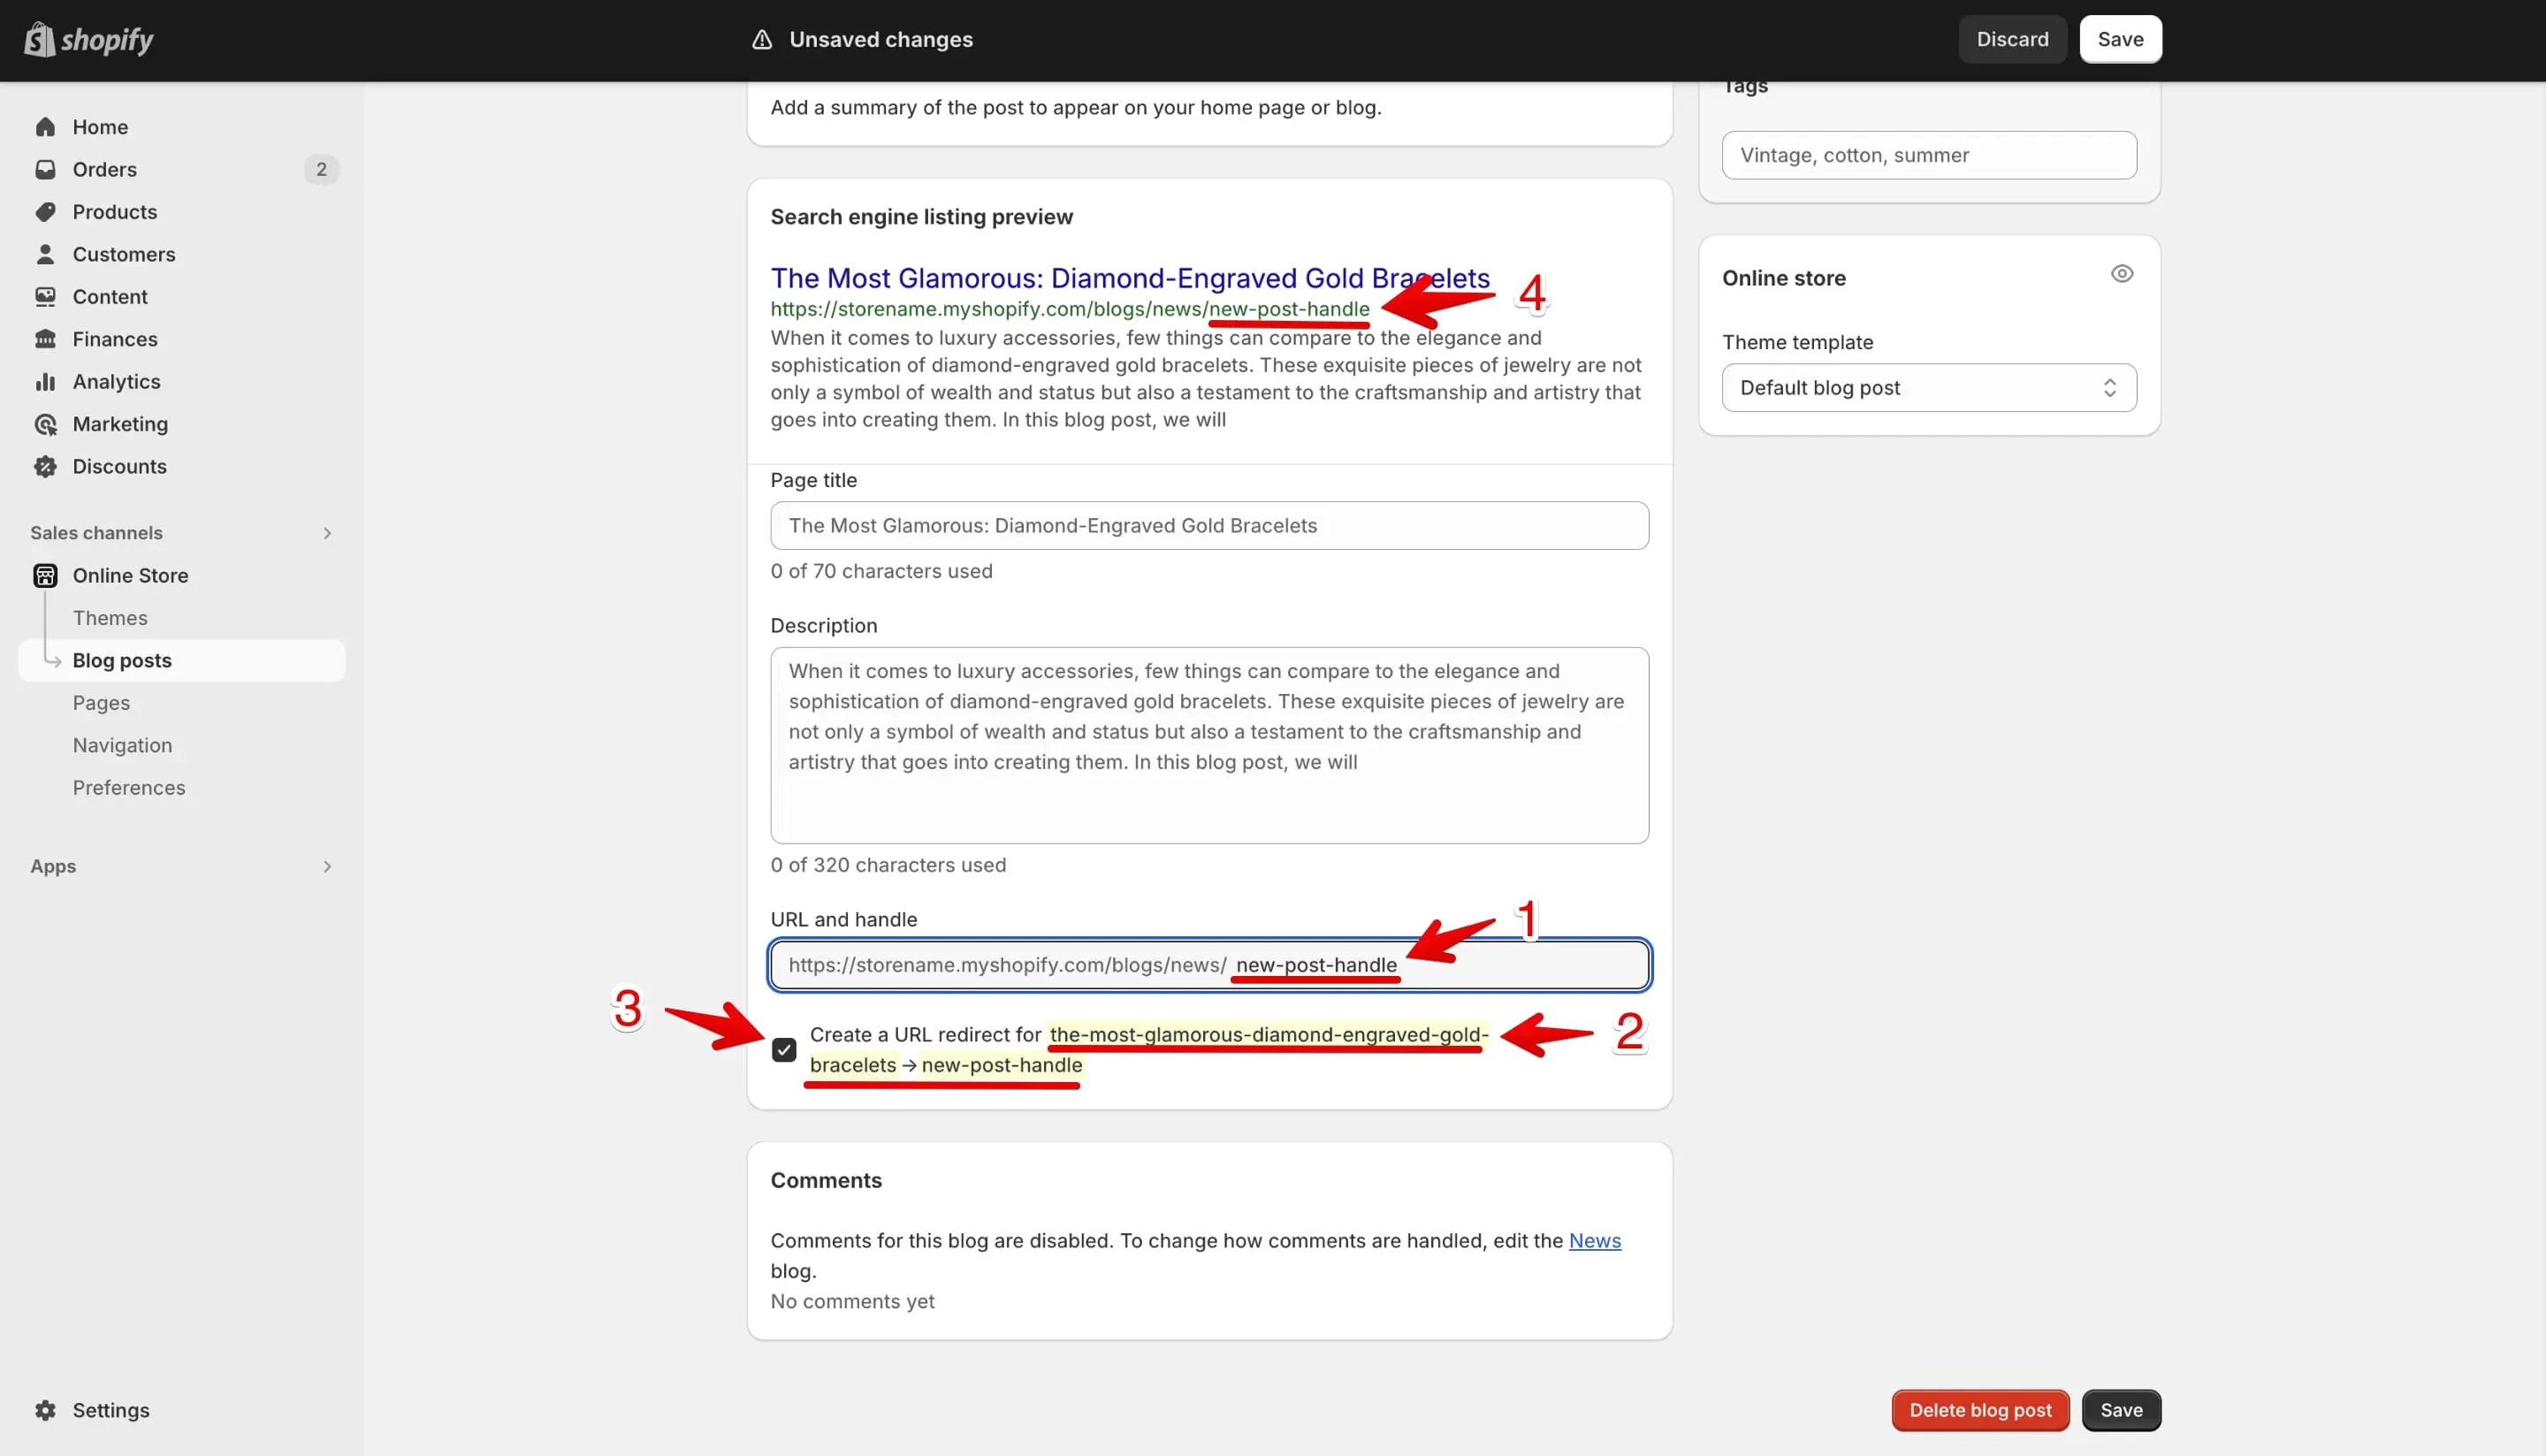Click the Finances bank icon
2546x1456 pixels.
[x=45, y=339]
